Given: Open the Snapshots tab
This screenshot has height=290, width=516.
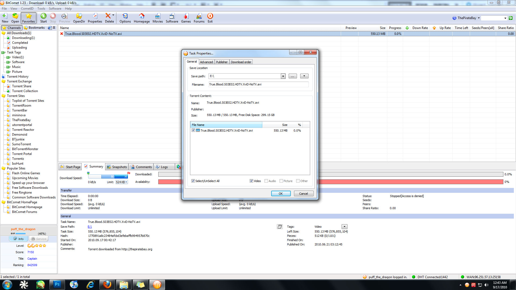Looking at the screenshot, I should tap(117, 167).
